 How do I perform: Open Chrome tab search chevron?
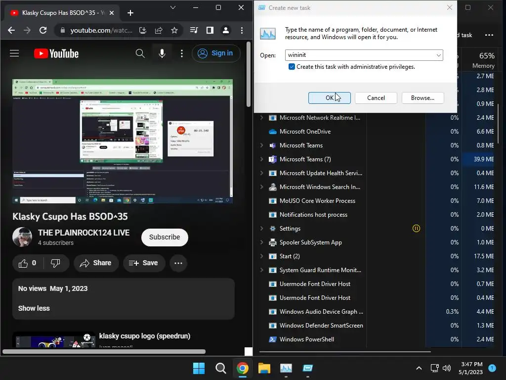click(x=173, y=7)
